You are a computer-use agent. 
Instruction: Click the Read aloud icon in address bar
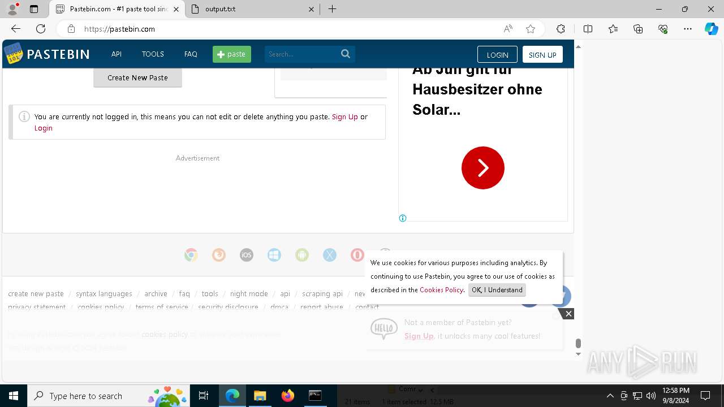[508, 29]
